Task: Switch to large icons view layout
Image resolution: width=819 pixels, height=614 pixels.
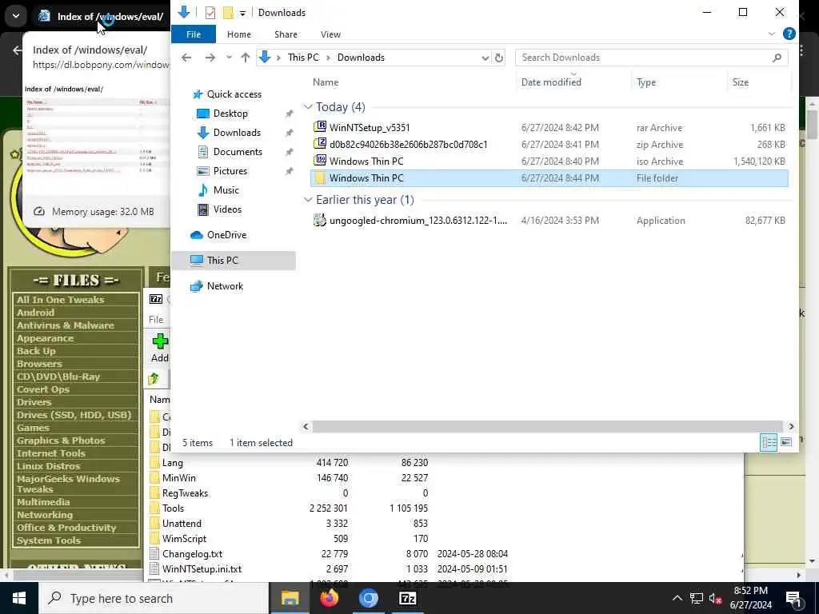Action: (x=786, y=442)
